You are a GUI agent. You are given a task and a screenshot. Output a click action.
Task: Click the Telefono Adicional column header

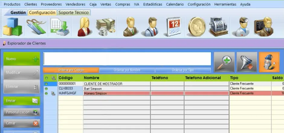(x=207, y=78)
